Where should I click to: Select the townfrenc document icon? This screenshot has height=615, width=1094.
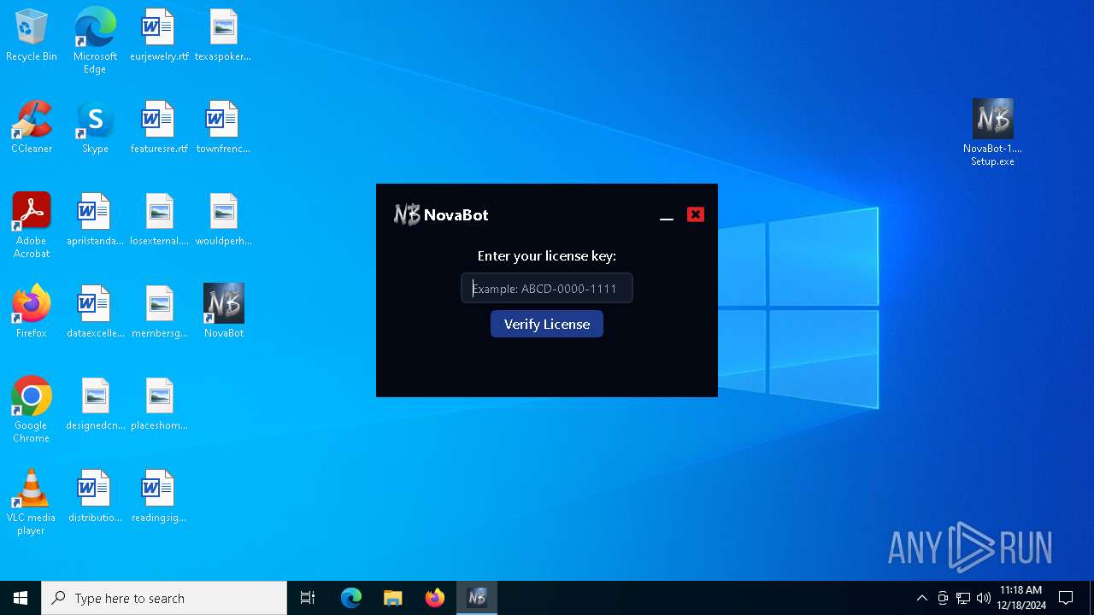(223, 128)
